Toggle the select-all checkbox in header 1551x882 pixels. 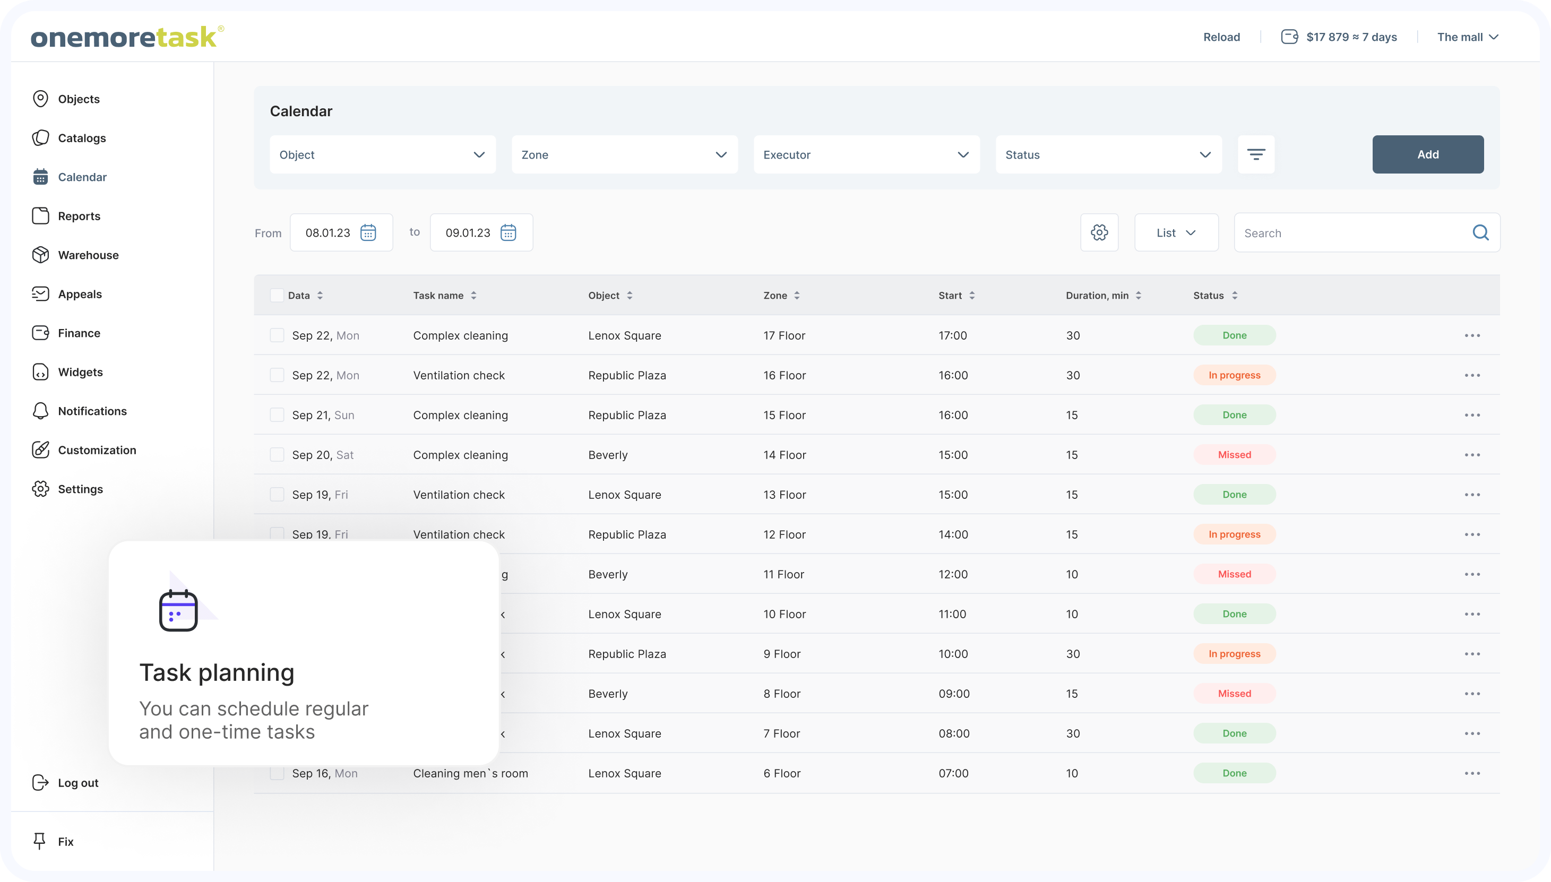[x=277, y=296]
